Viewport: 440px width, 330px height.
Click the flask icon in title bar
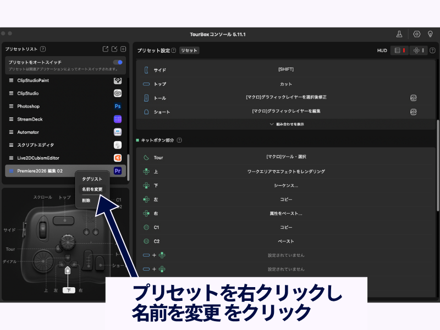click(x=399, y=34)
